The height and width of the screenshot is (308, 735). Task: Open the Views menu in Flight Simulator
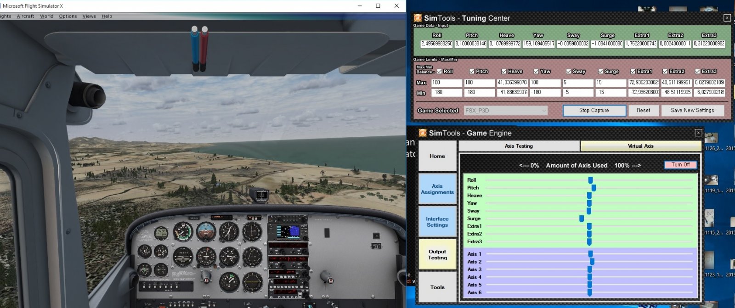pyautogui.click(x=89, y=16)
